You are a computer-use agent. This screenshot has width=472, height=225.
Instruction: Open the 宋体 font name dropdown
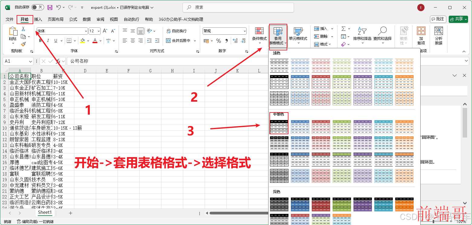tap(86, 31)
